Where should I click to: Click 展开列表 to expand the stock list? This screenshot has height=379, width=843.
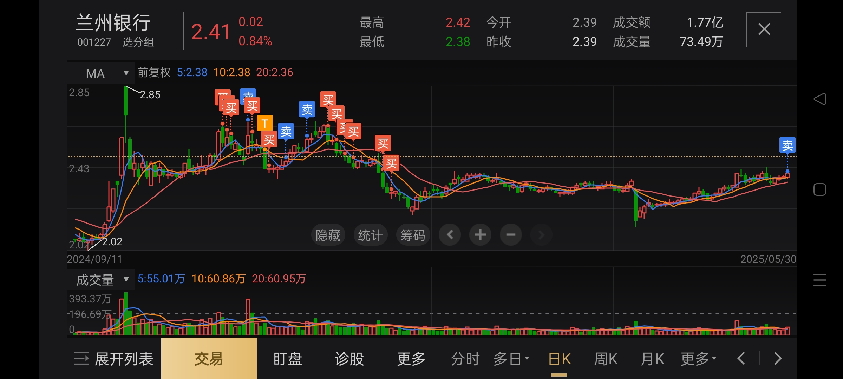114,359
